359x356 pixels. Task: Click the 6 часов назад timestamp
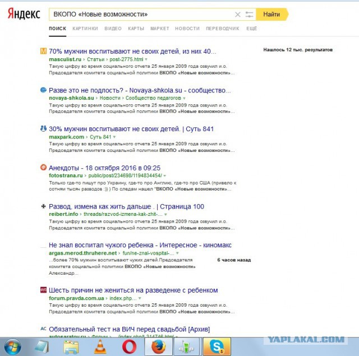point(234,260)
